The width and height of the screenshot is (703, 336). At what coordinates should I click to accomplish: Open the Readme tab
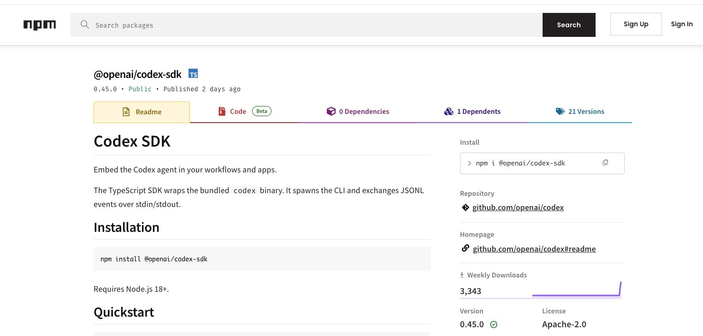click(x=142, y=112)
